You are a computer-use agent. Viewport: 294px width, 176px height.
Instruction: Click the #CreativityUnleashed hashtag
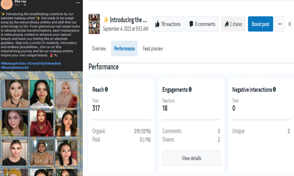(44, 63)
